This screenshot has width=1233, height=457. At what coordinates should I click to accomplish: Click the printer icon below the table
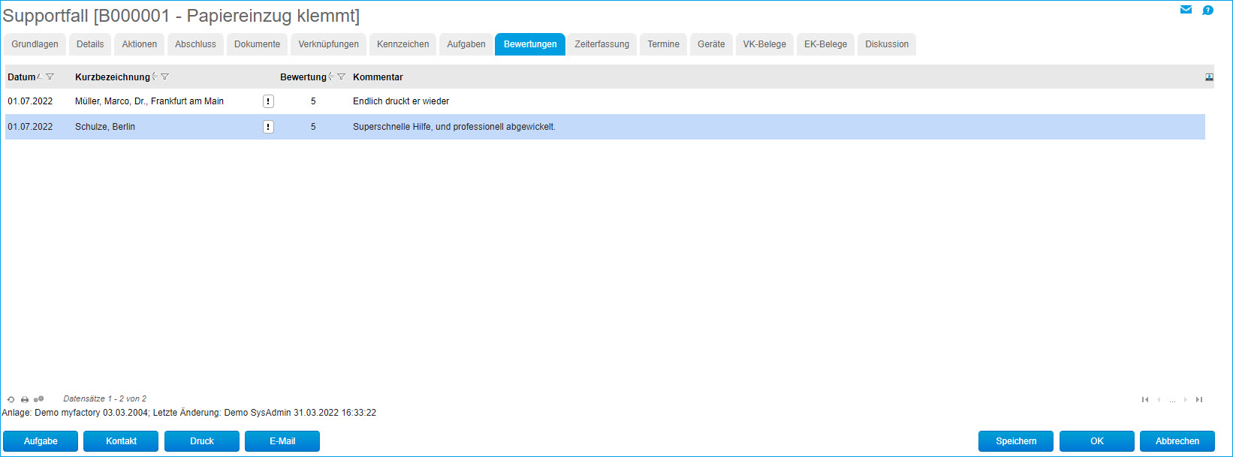pos(25,399)
